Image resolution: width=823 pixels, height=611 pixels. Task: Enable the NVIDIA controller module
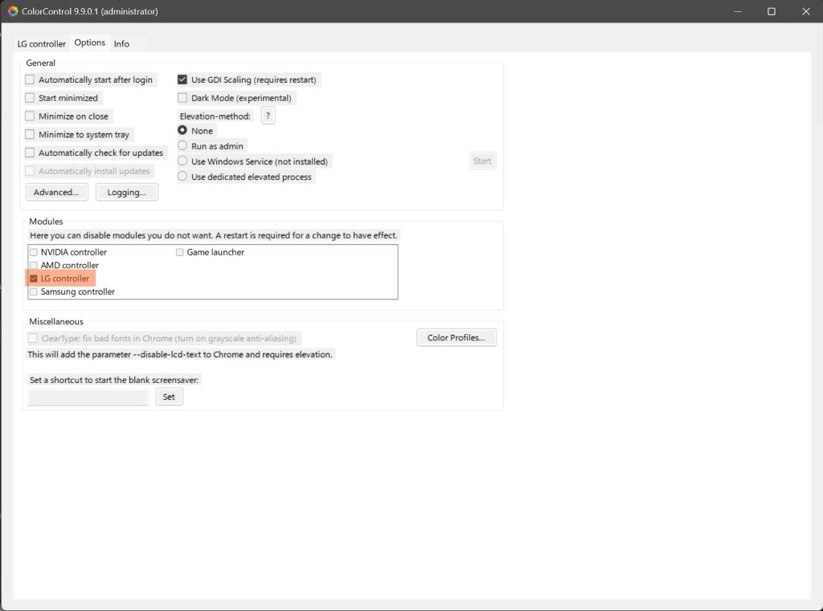tap(34, 252)
